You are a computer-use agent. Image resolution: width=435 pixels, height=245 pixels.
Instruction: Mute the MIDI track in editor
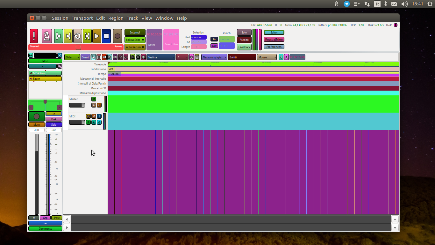coord(94,116)
